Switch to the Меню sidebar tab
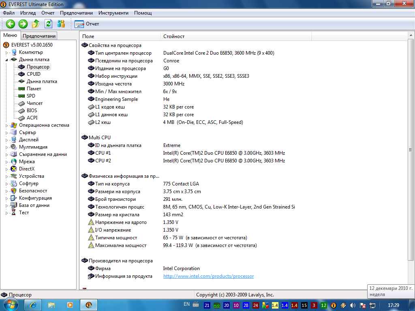The image size is (415, 311). point(10,35)
